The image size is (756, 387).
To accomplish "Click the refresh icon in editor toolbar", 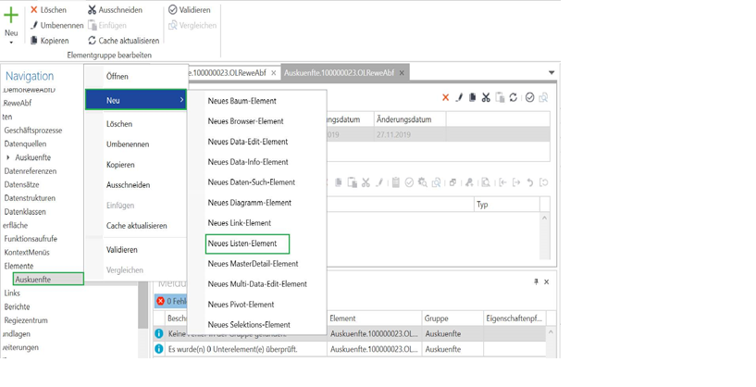I will click(514, 97).
